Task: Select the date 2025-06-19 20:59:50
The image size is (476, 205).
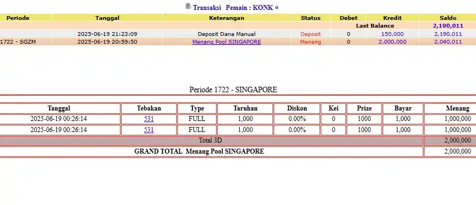Action: [x=107, y=42]
